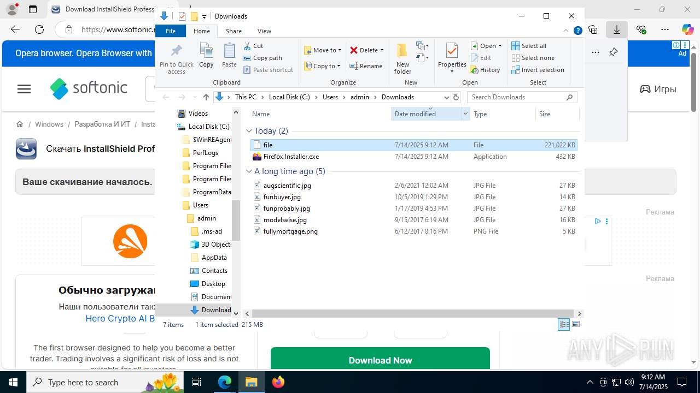700x393 pixels.
Task: Click Edit in the Open group
Action: pos(481,58)
